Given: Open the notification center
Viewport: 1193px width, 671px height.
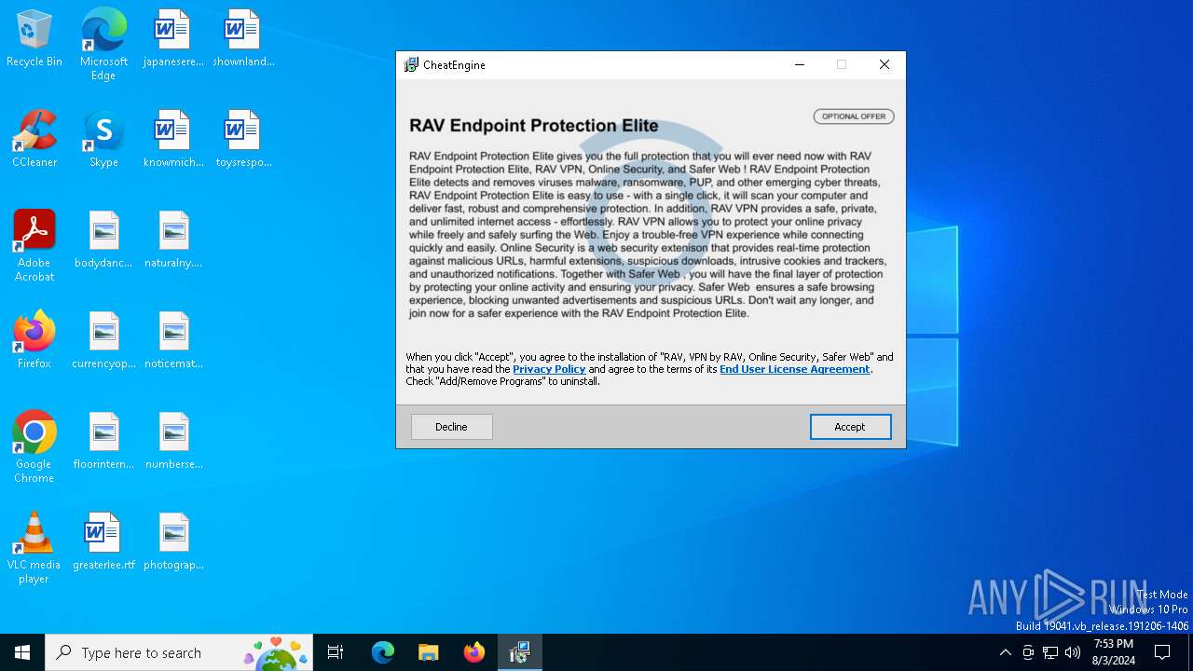Looking at the screenshot, I should [x=1162, y=652].
